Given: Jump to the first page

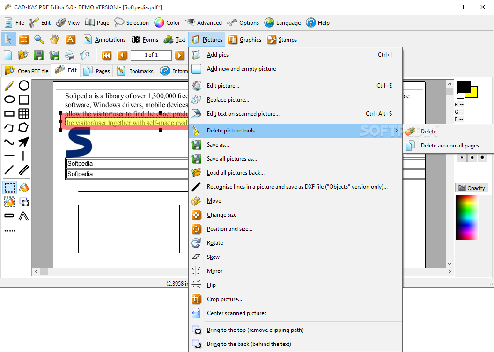Looking at the screenshot, I should coord(106,55).
